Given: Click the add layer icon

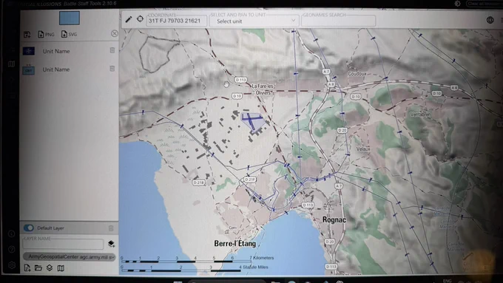Looking at the screenshot, I should pos(111,244).
